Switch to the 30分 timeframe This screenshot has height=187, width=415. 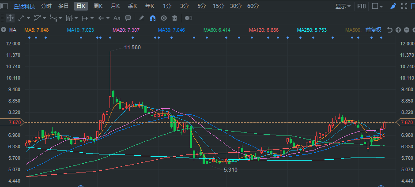pos(236,6)
